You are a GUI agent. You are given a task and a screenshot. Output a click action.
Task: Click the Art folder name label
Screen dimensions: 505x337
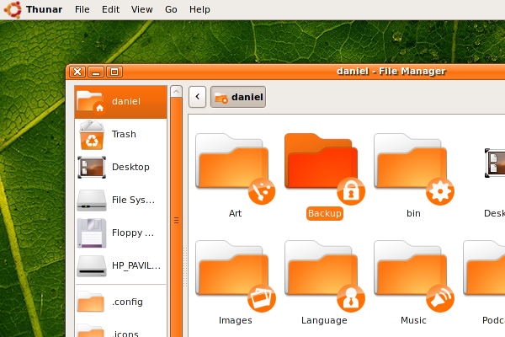[235, 213]
